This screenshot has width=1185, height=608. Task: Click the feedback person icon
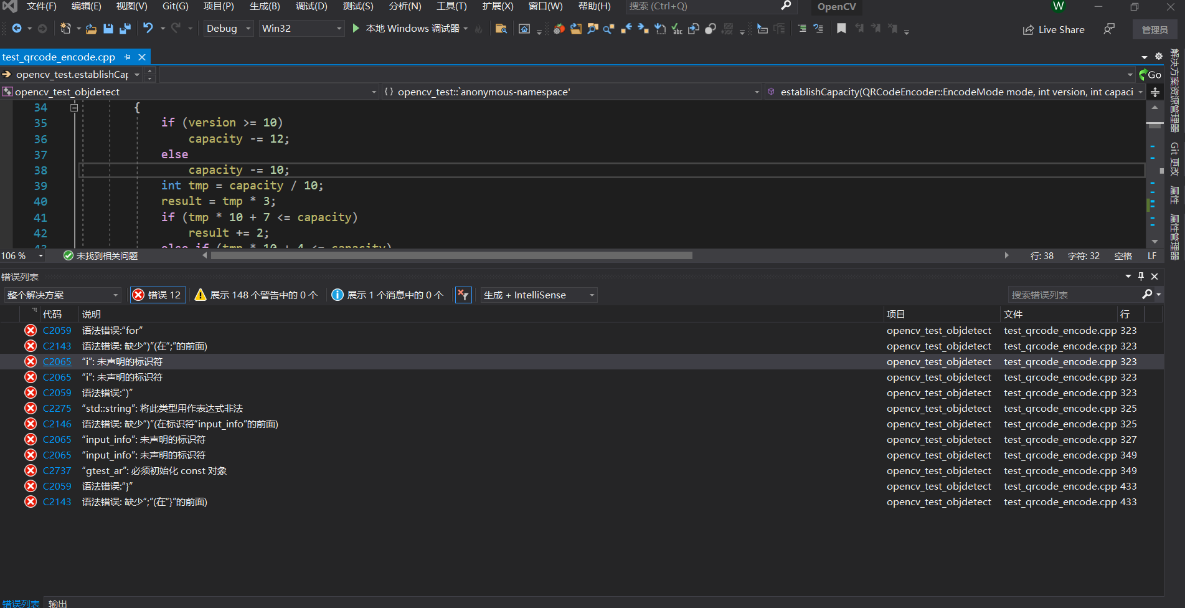pyautogui.click(x=1109, y=29)
